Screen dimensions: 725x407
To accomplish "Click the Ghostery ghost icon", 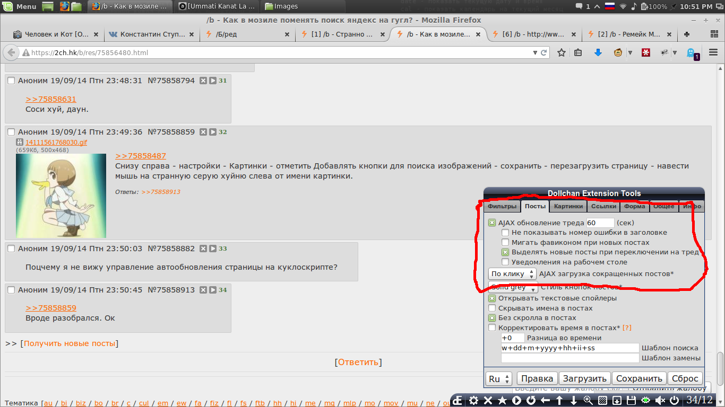I will pyautogui.click(x=692, y=53).
